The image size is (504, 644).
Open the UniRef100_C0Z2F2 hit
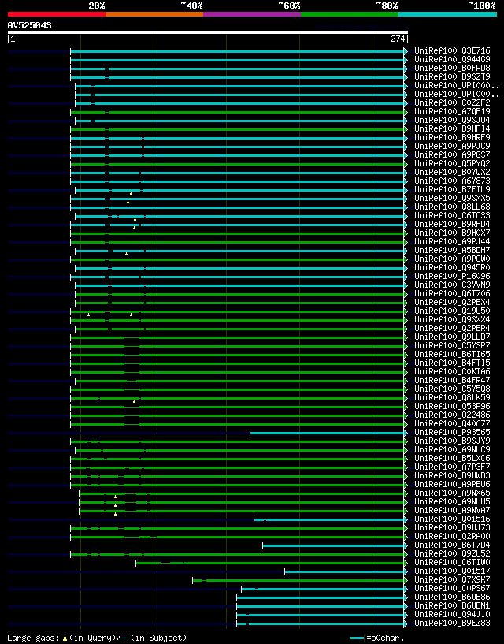452,102
